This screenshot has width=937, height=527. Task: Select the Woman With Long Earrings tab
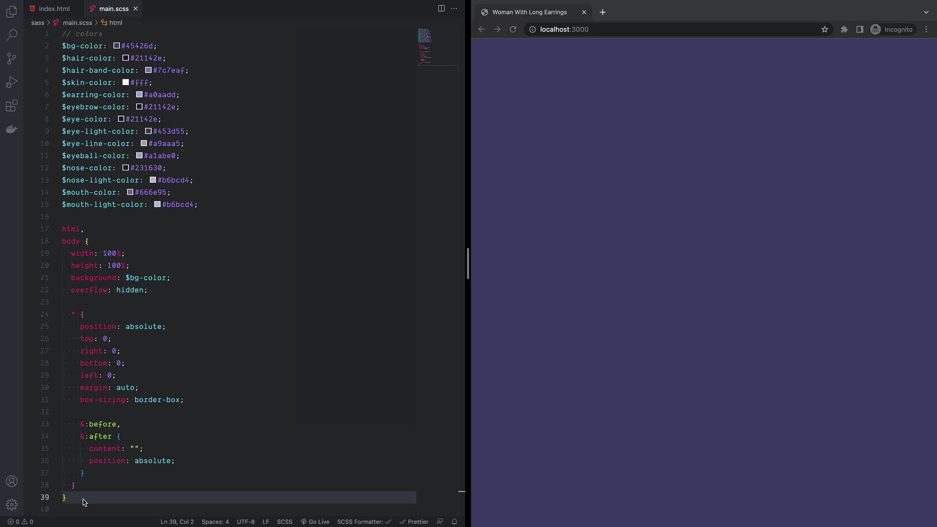pos(530,12)
